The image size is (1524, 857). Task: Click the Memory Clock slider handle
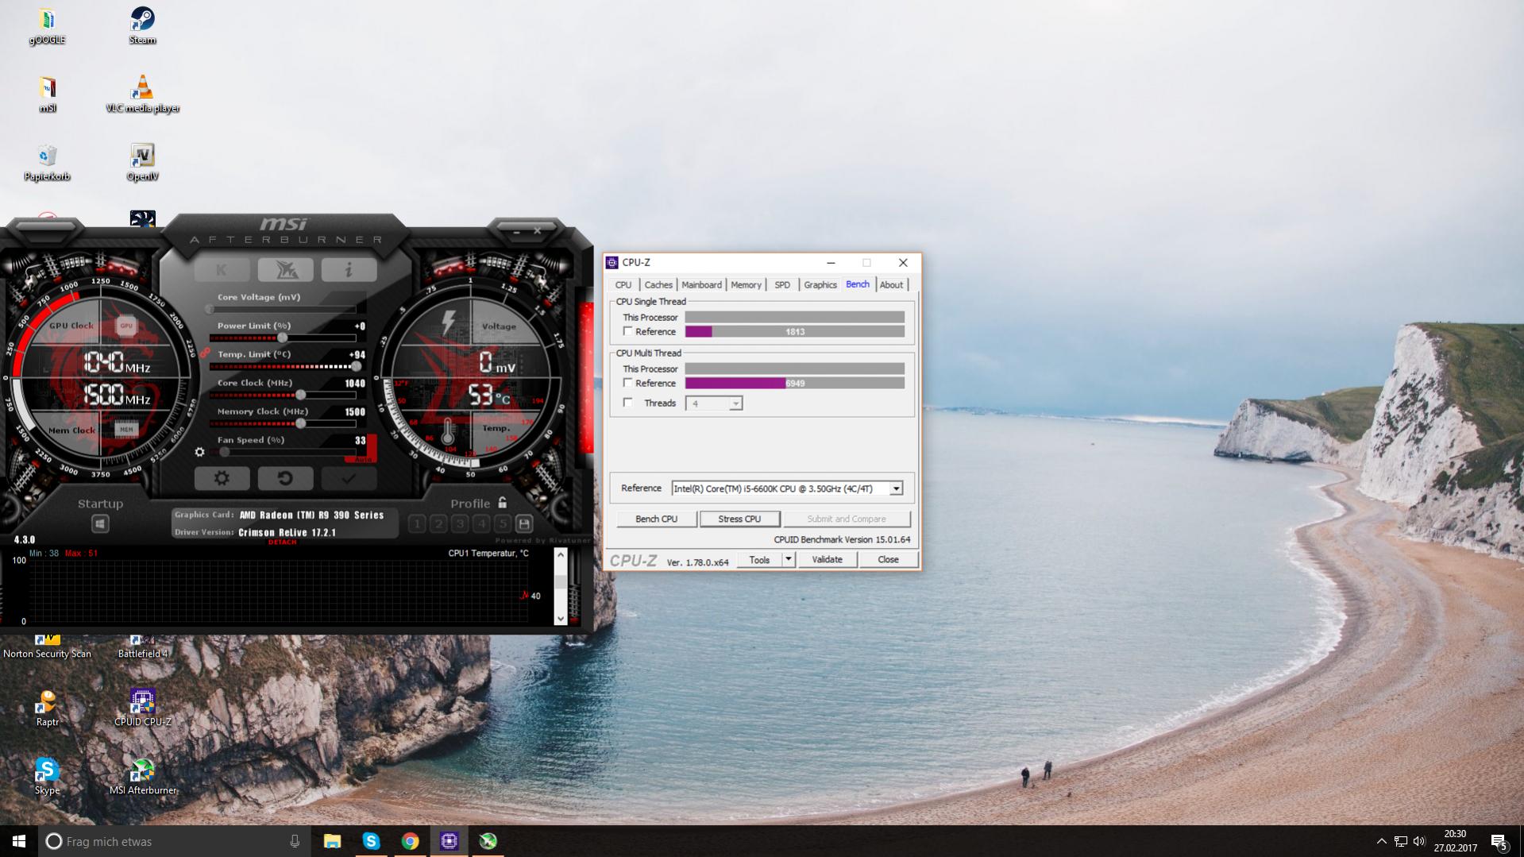[x=300, y=423]
